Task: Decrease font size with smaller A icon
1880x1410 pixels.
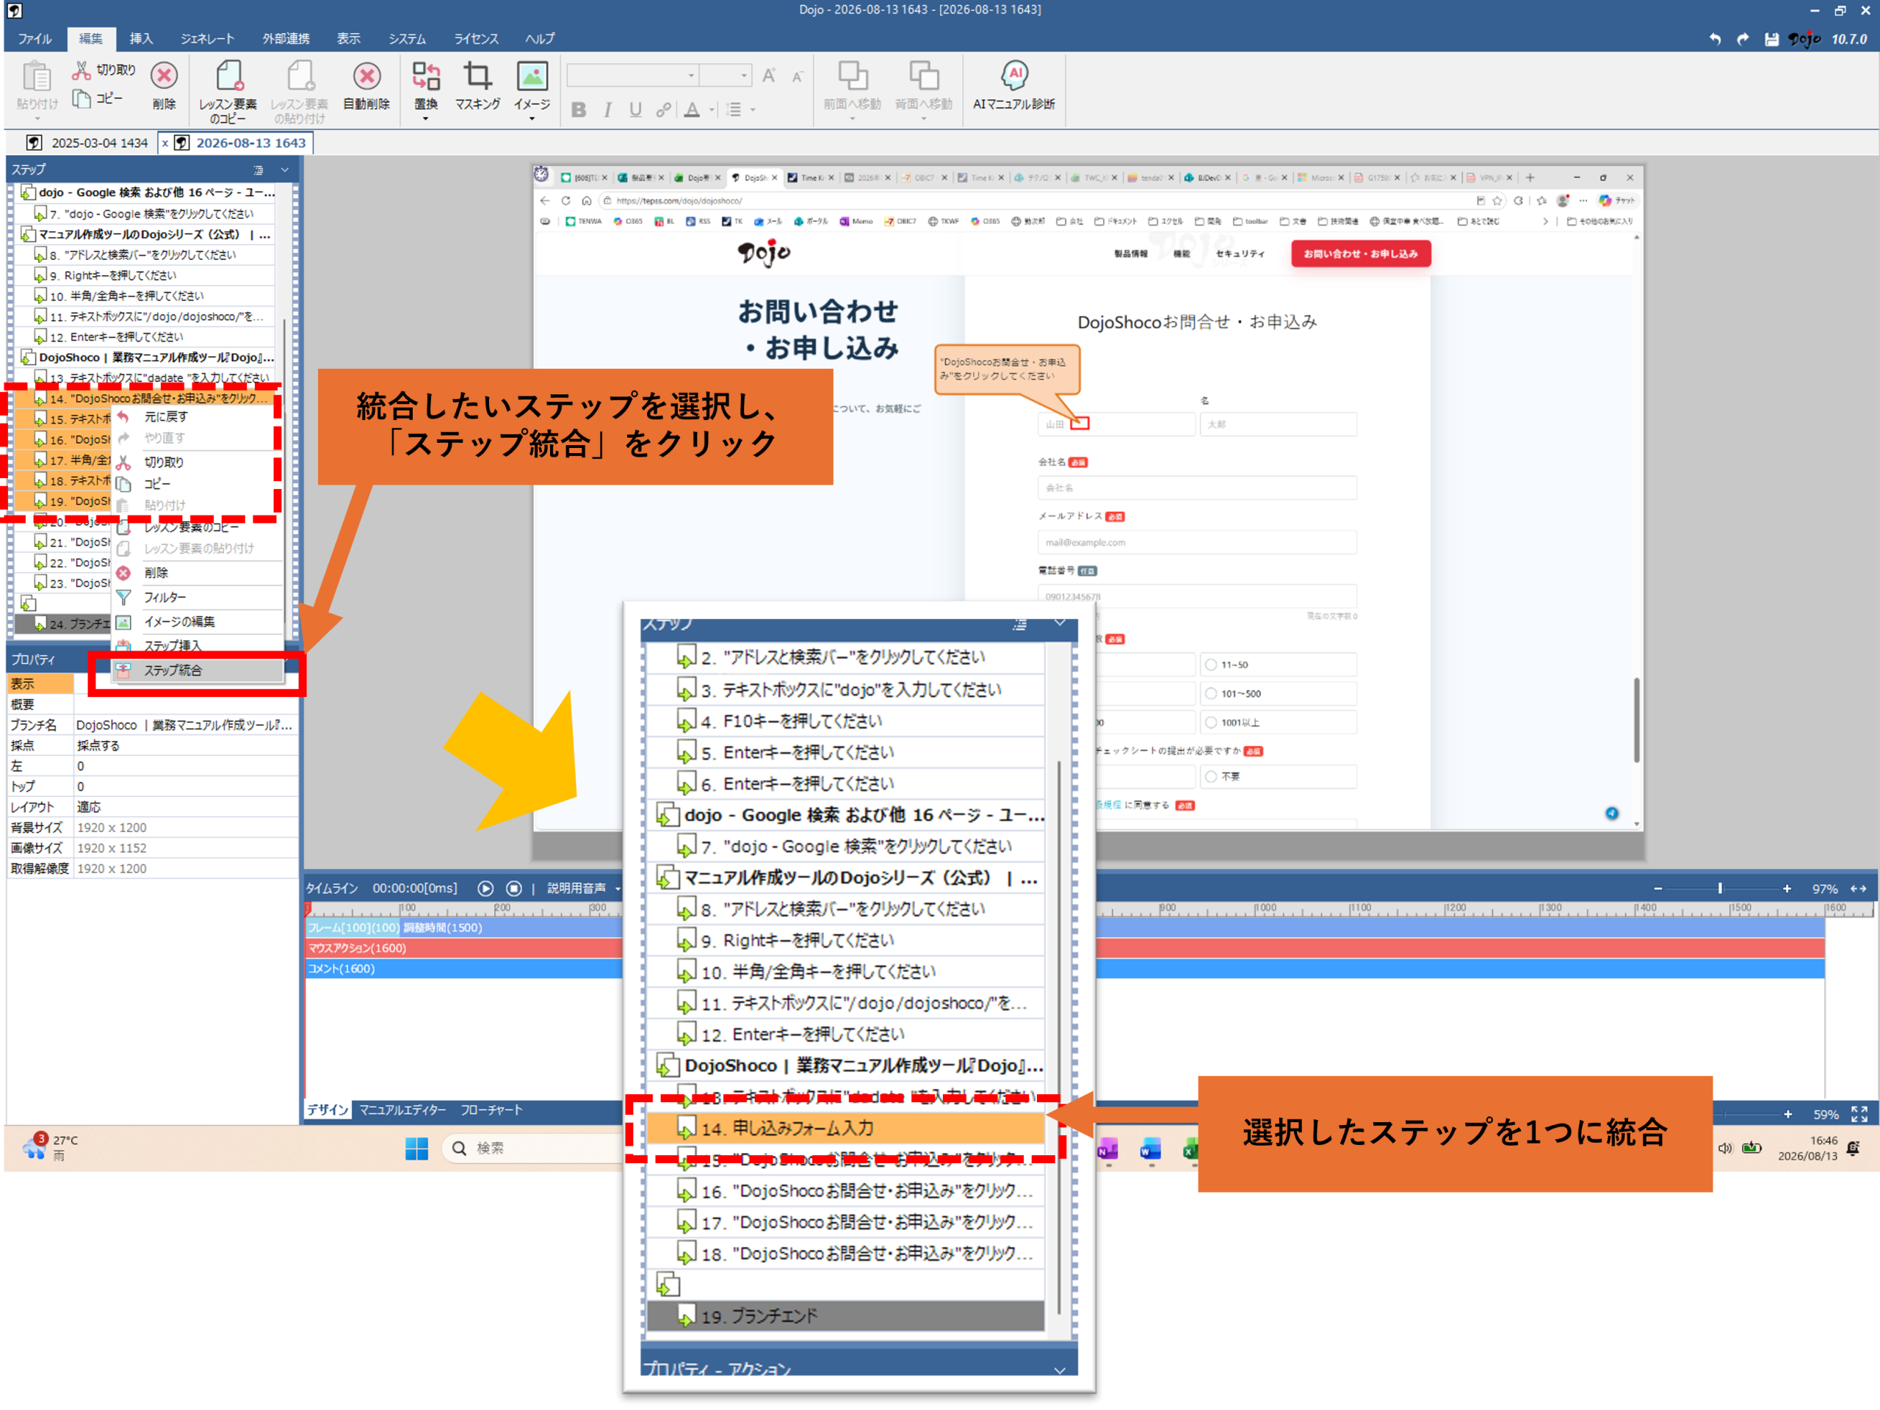Action: tap(798, 77)
